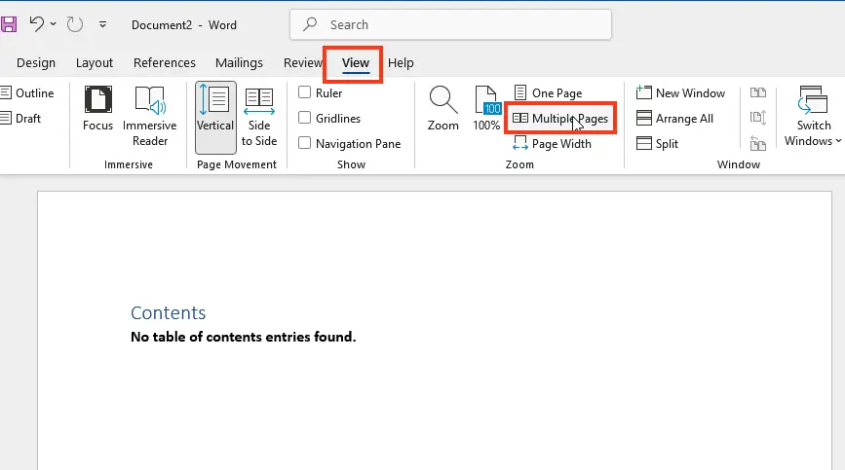845x470 pixels.
Task: Click Arrange All button
Action: coord(675,119)
